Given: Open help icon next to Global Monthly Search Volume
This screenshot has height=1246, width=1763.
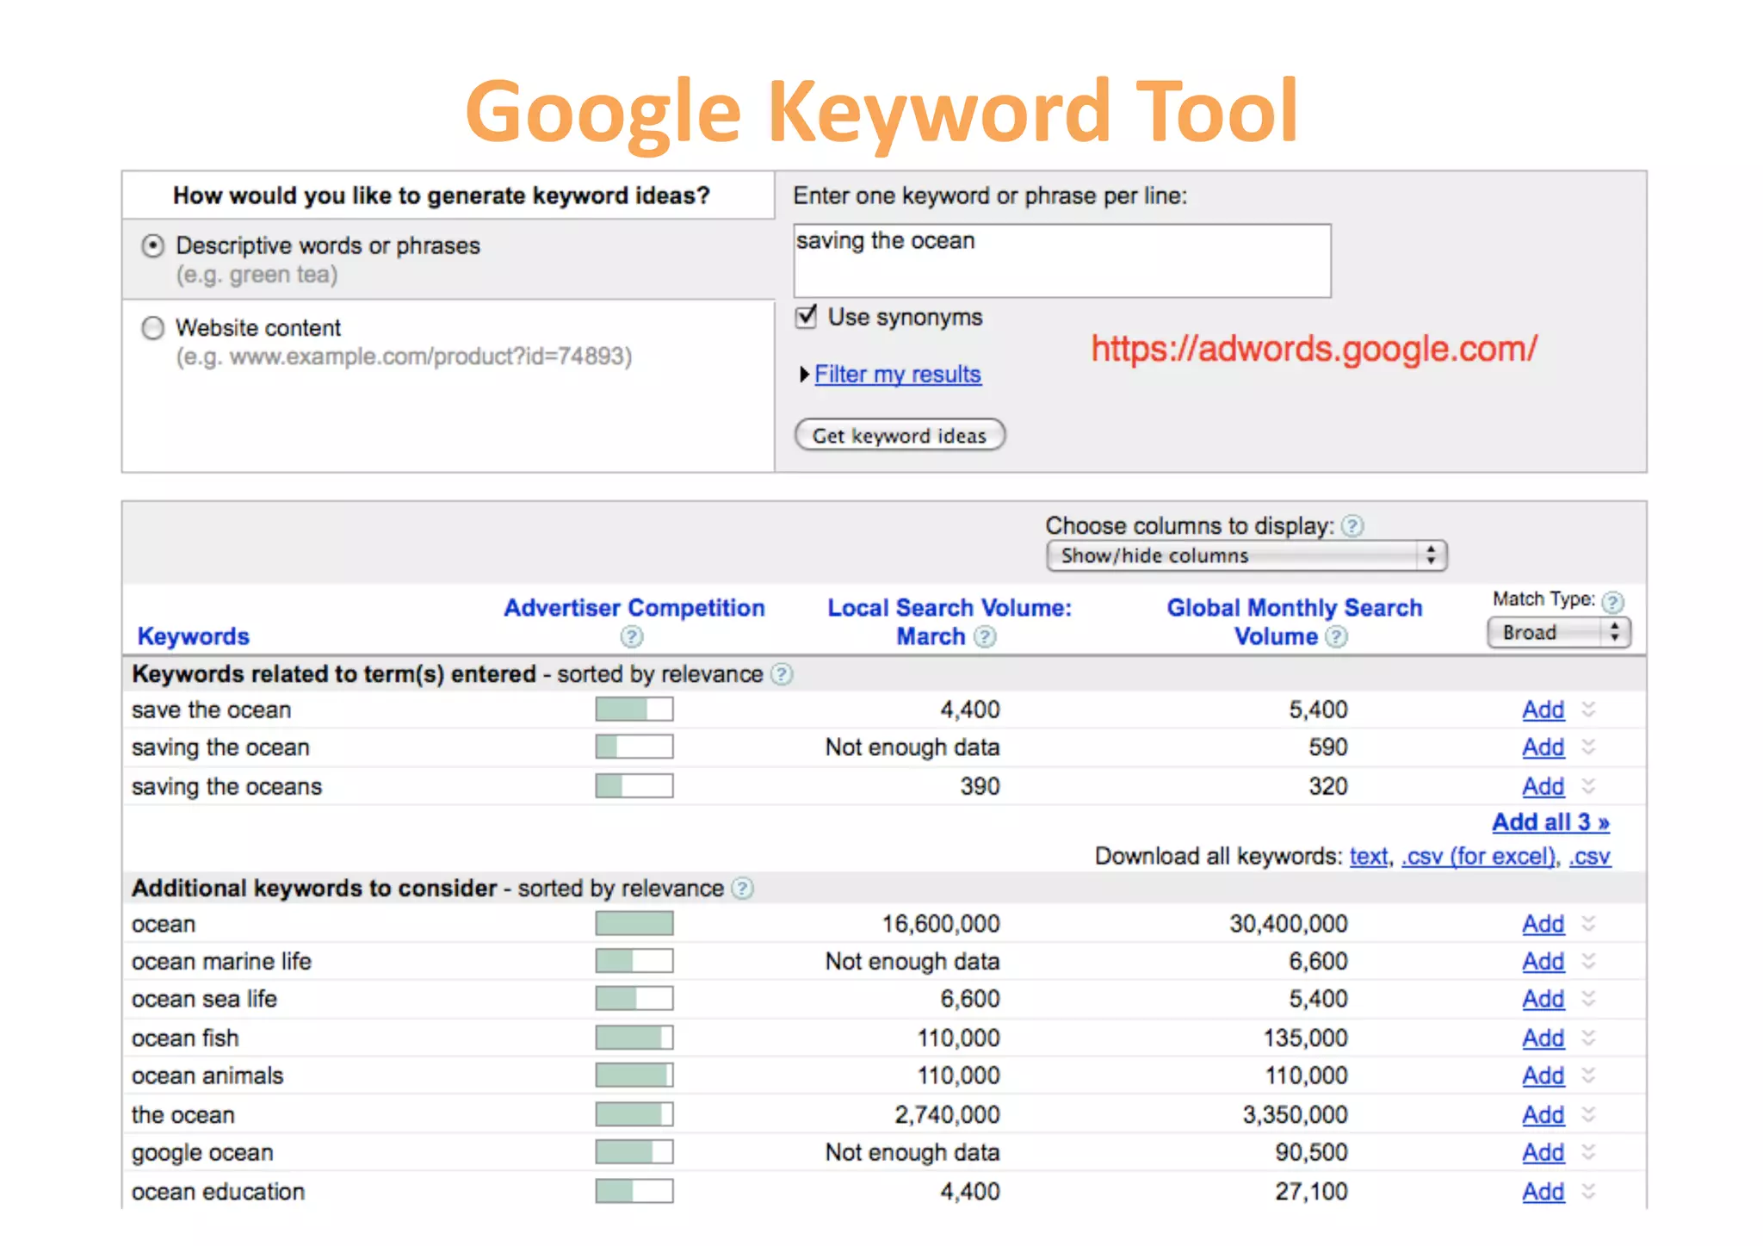Looking at the screenshot, I should point(1336,636).
